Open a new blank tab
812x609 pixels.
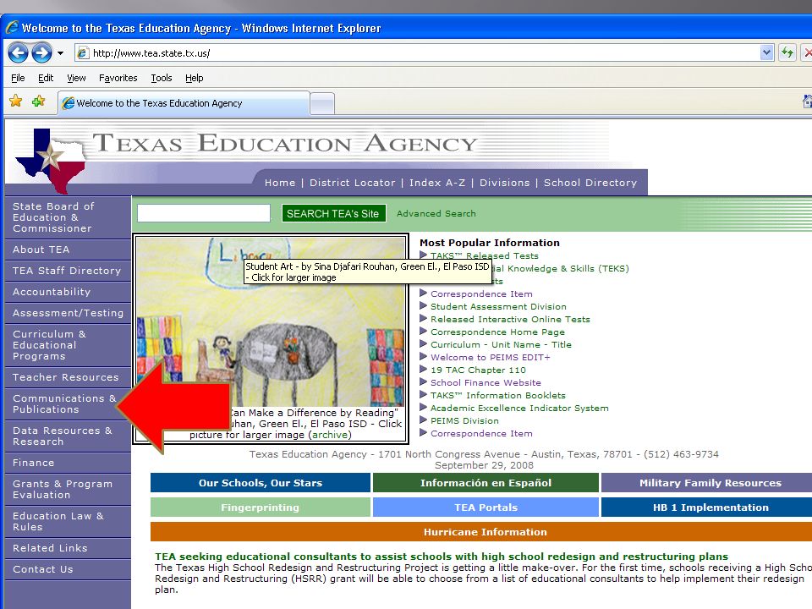coord(322,103)
